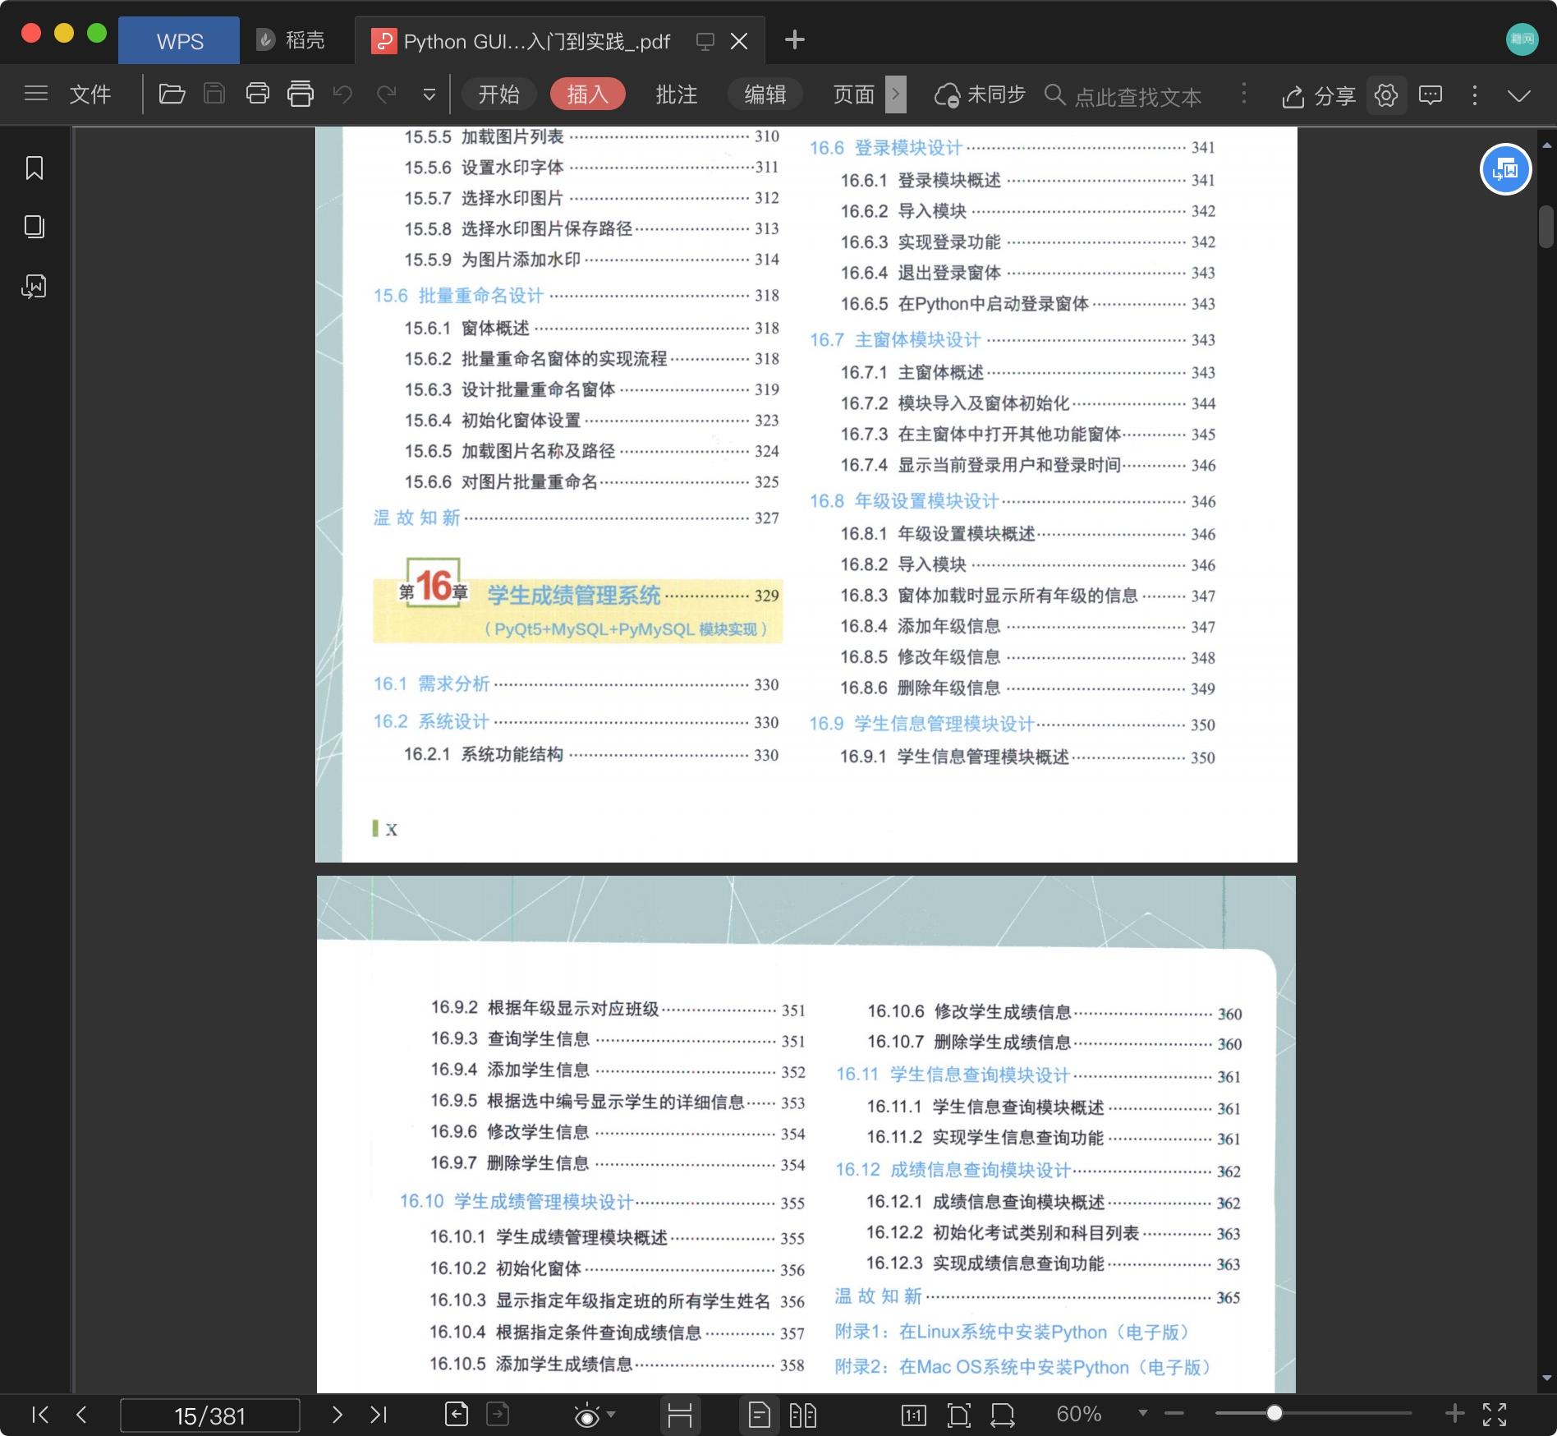Click the zoom slider handle
This screenshot has height=1436, width=1557.
1274,1413
